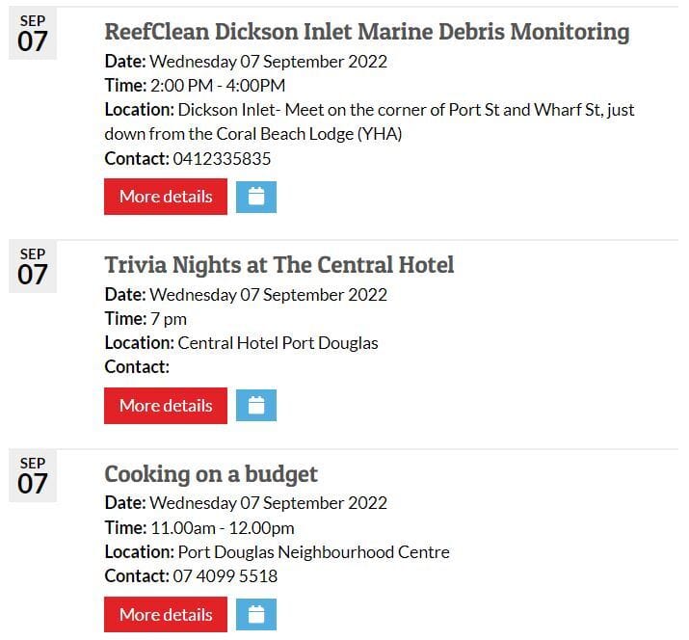The image size is (689, 640).
Task: Click the SEP 07 badge beside ReefClean event
Action: [x=33, y=35]
